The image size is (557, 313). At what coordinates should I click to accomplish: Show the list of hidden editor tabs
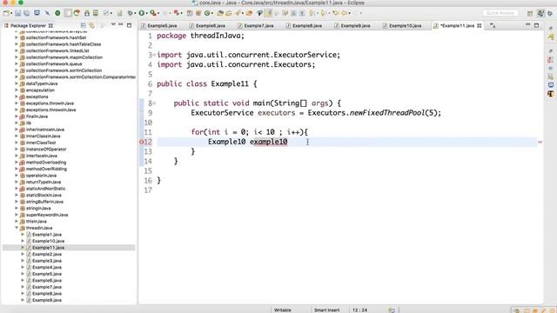click(x=493, y=25)
